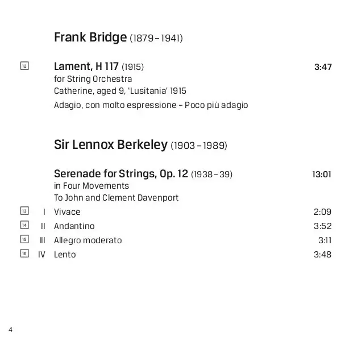The height and width of the screenshot is (341, 341).
Task: Click the track 16 number box
Action: (24, 253)
